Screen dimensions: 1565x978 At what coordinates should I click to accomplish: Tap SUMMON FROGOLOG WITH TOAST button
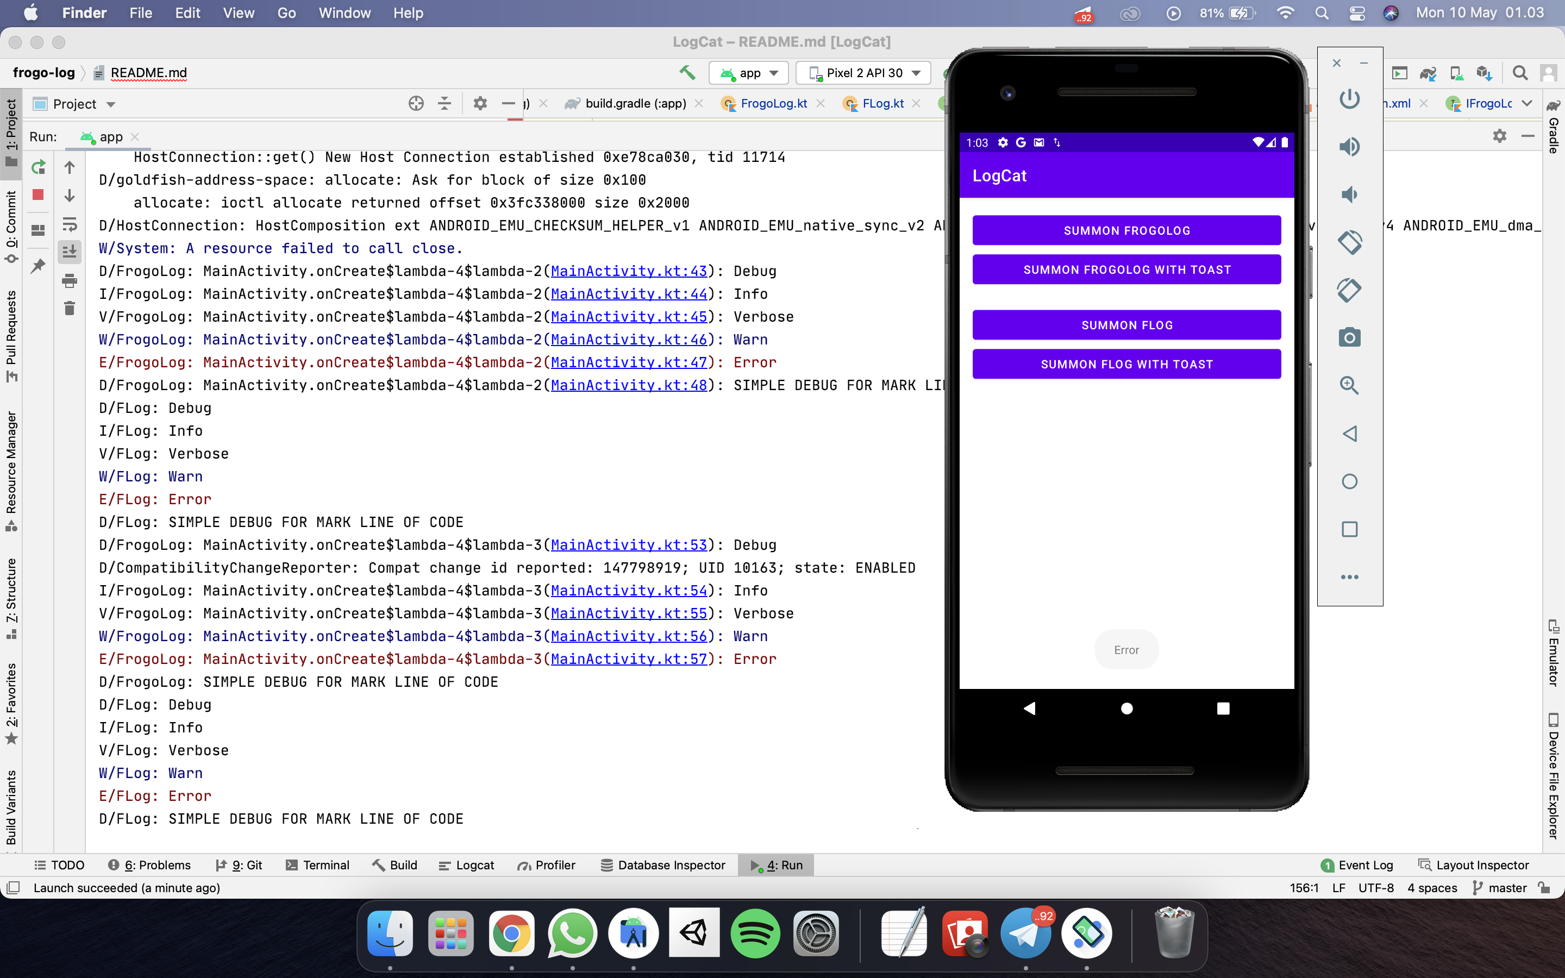[x=1126, y=268]
